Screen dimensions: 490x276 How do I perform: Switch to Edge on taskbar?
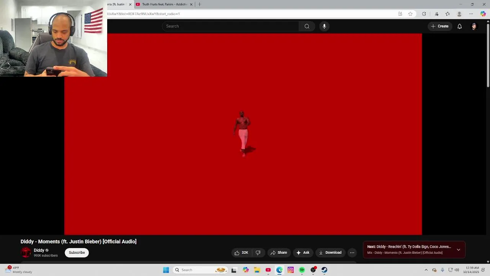[279, 270]
